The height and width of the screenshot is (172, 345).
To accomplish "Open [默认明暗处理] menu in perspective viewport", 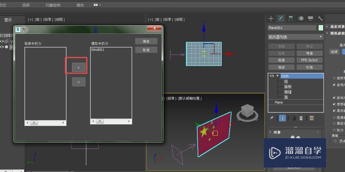I will 190,98.
